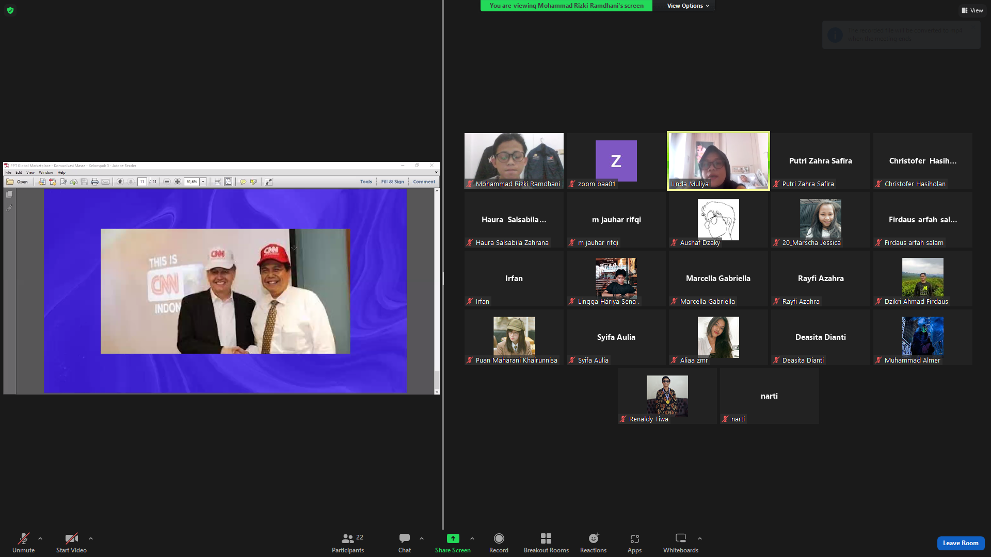The height and width of the screenshot is (557, 991).
Task: Click the Save file floppy icon
Action: 84,182
